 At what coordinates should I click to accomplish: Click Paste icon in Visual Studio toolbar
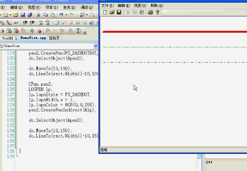click(53, 15)
